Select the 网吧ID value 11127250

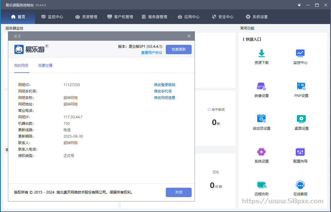[72, 85]
